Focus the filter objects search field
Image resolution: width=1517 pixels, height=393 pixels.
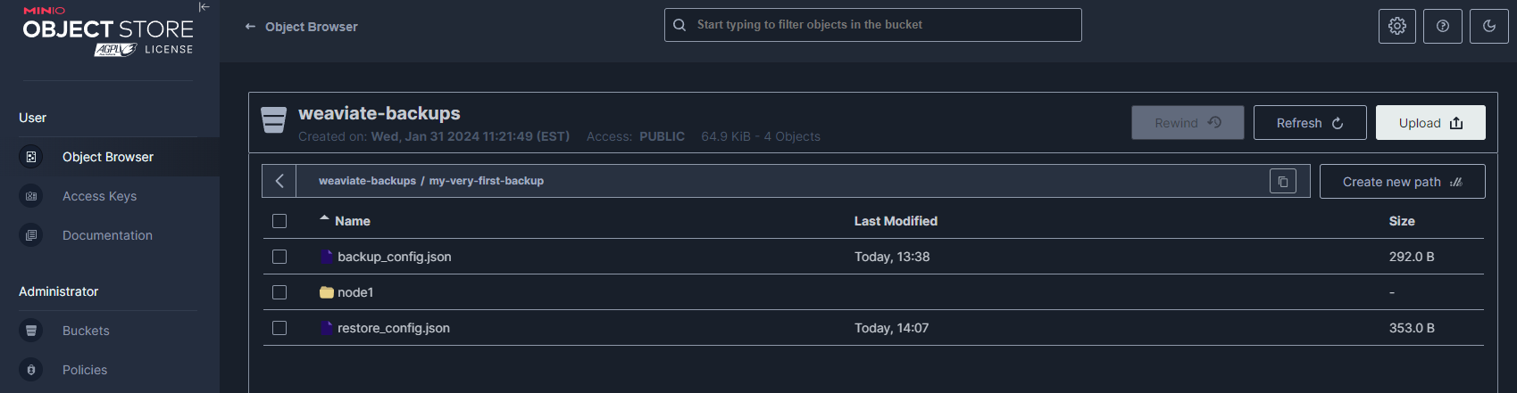(884, 25)
